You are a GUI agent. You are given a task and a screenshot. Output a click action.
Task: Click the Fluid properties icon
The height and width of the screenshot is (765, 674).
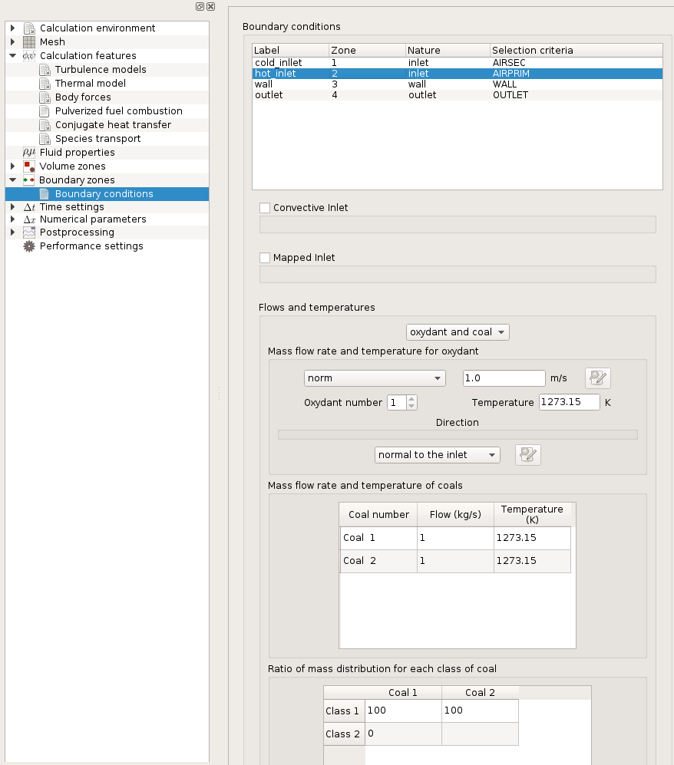point(29,152)
